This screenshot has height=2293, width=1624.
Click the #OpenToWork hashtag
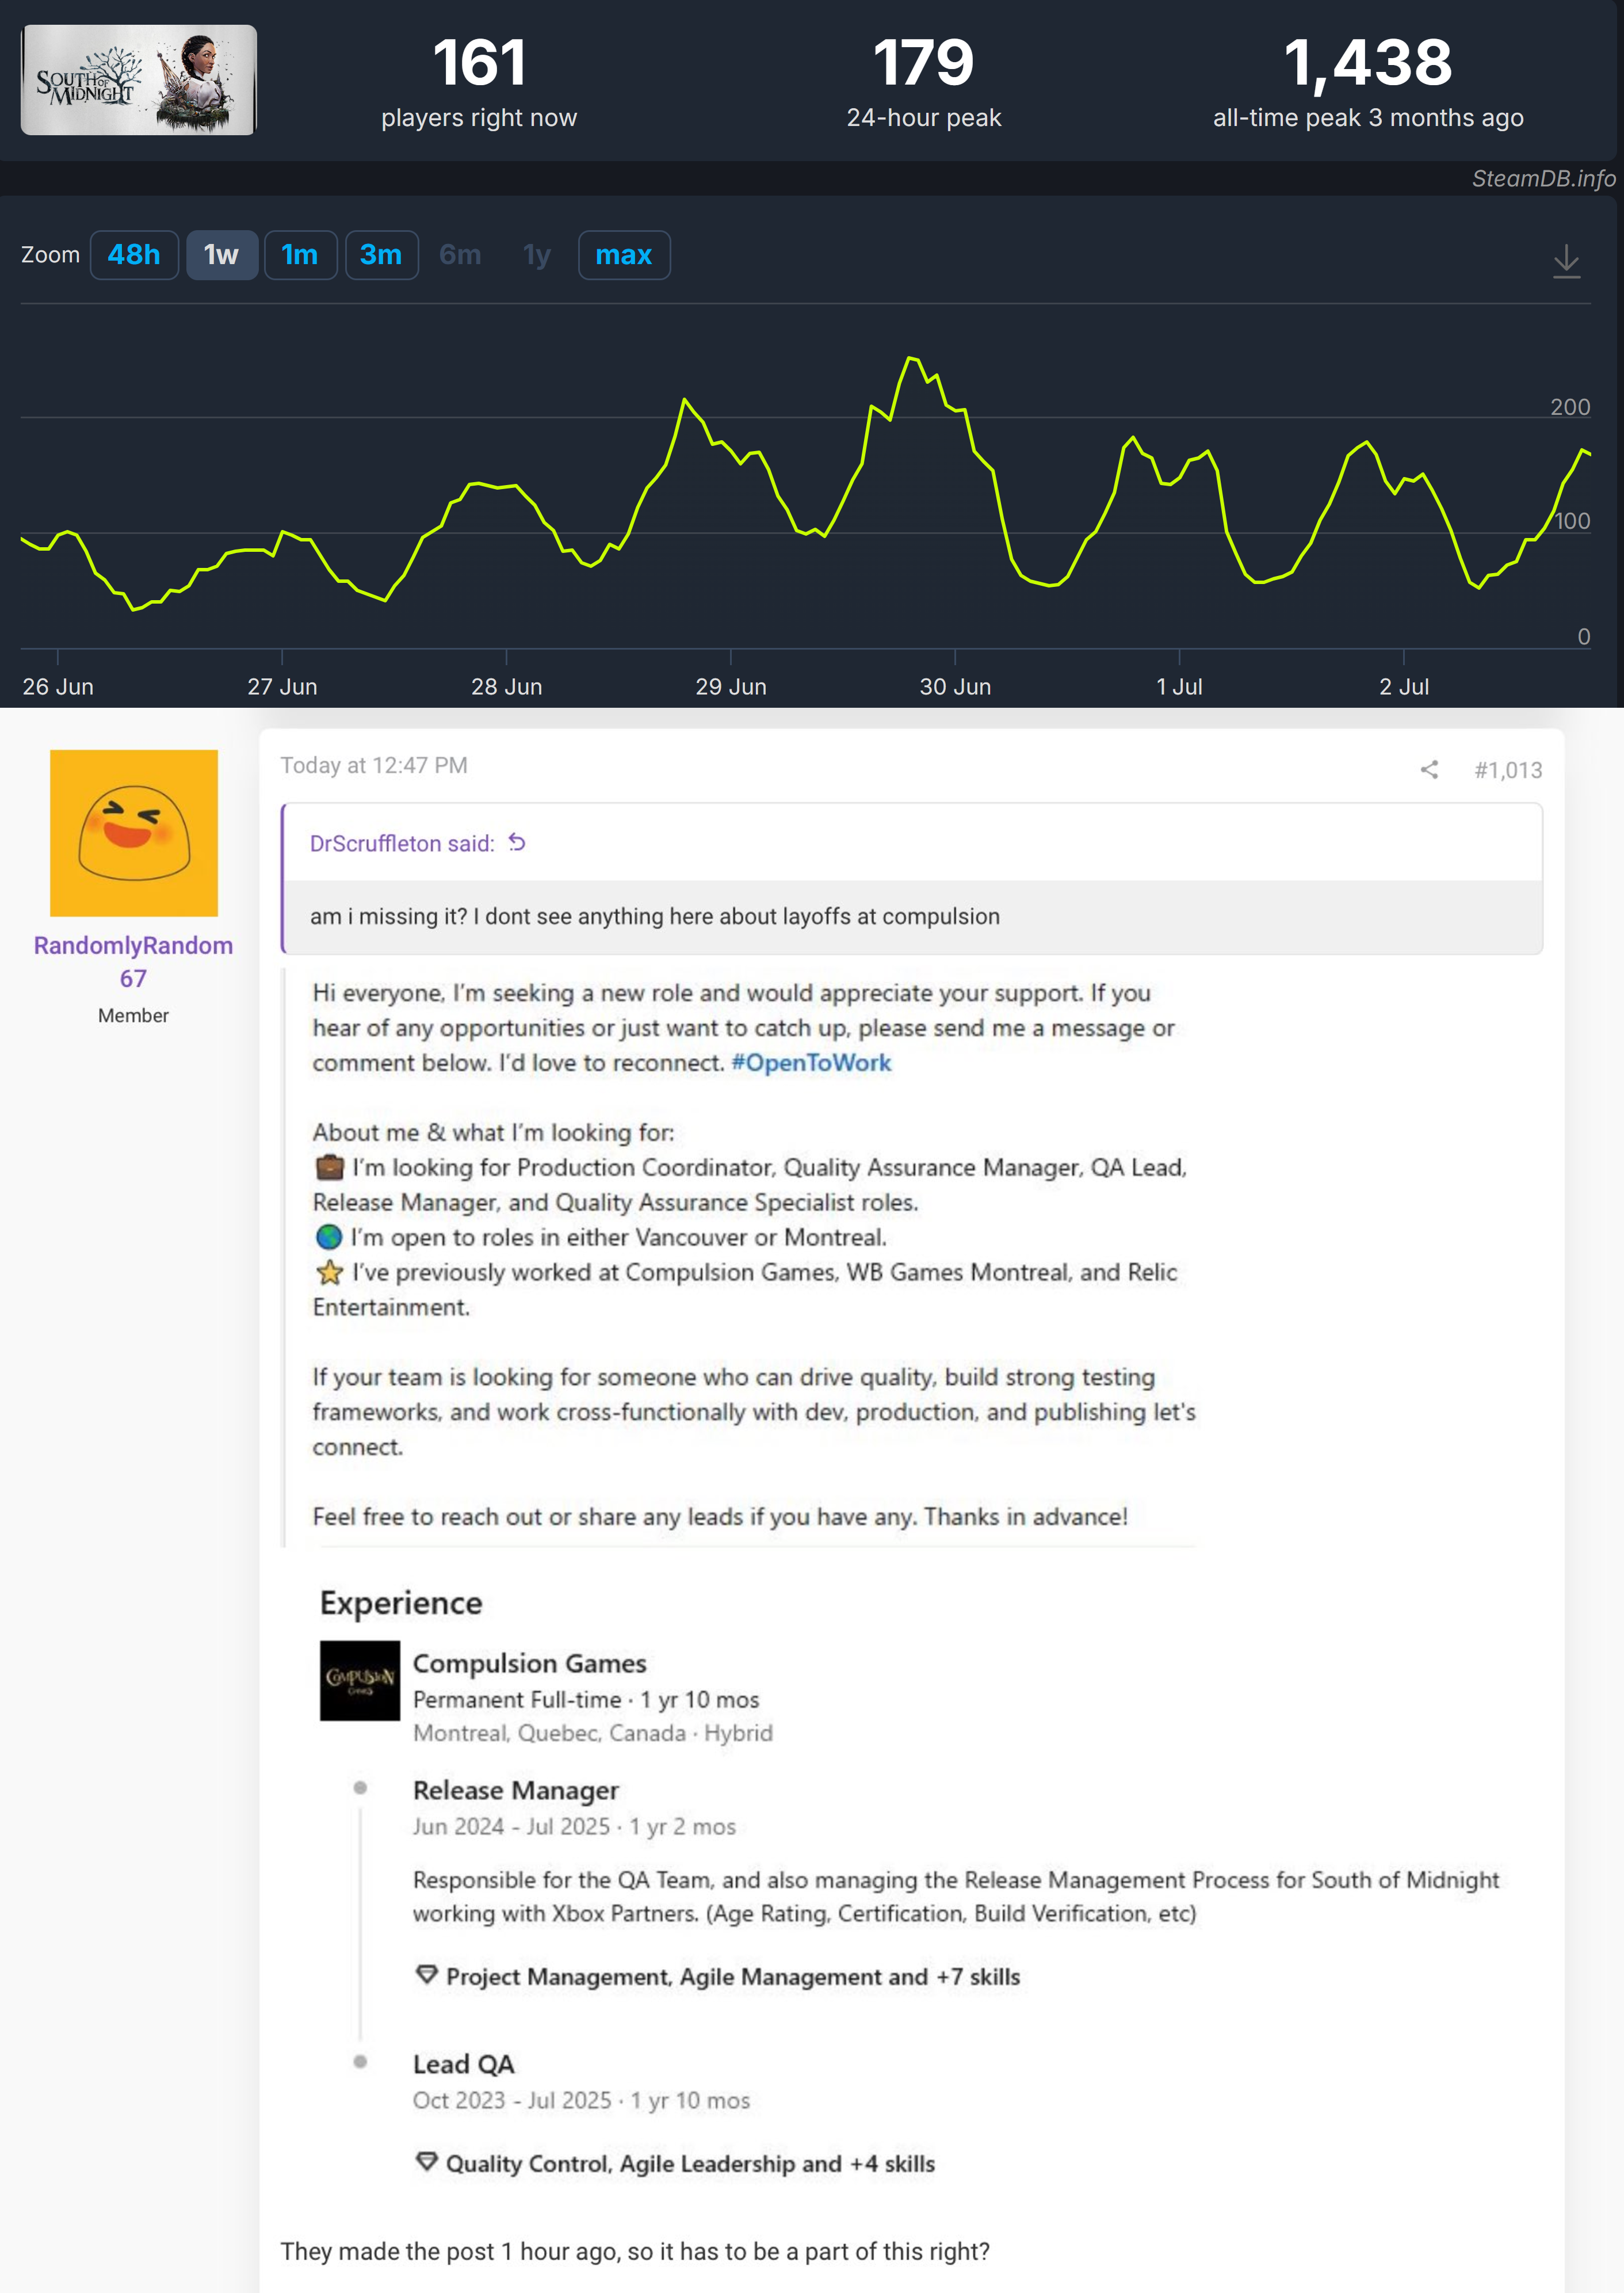click(x=811, y=1062)
